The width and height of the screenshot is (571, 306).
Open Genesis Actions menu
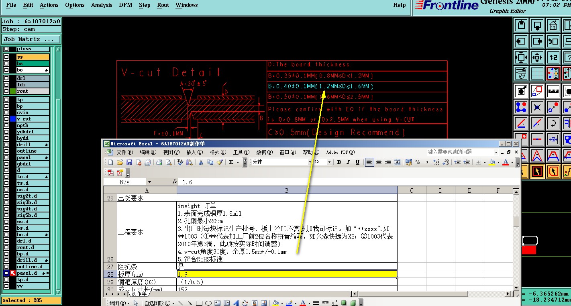[x=49, y=5]
